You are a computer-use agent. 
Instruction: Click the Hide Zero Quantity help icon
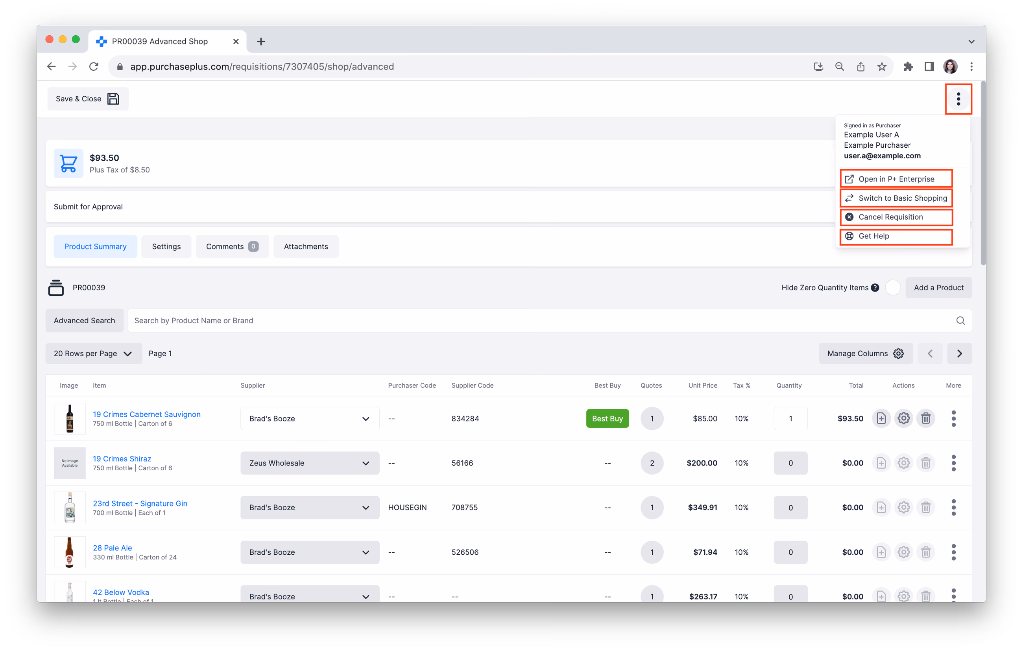875,288
